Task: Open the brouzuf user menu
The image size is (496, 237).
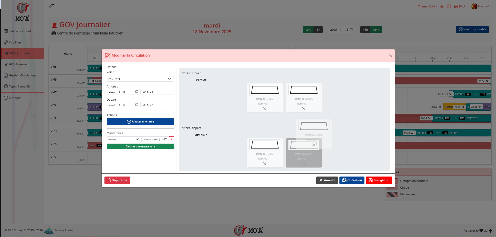Action: [x=481, y=6]
